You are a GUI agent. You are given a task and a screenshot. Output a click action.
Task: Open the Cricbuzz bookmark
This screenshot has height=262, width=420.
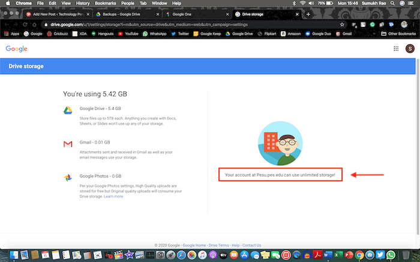pyautogui.click(x=58, y=33)
